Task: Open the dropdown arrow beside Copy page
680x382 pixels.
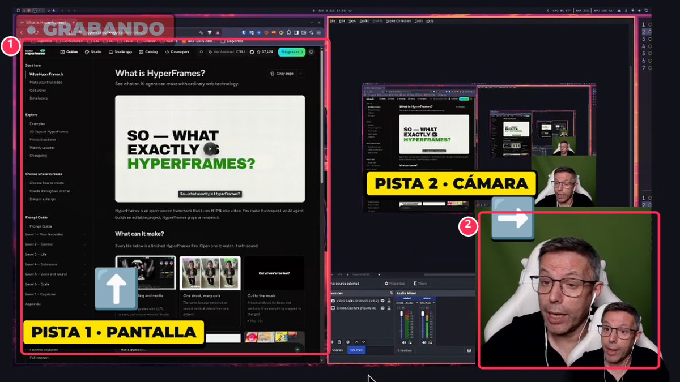Action: click(x=301, y=74)
